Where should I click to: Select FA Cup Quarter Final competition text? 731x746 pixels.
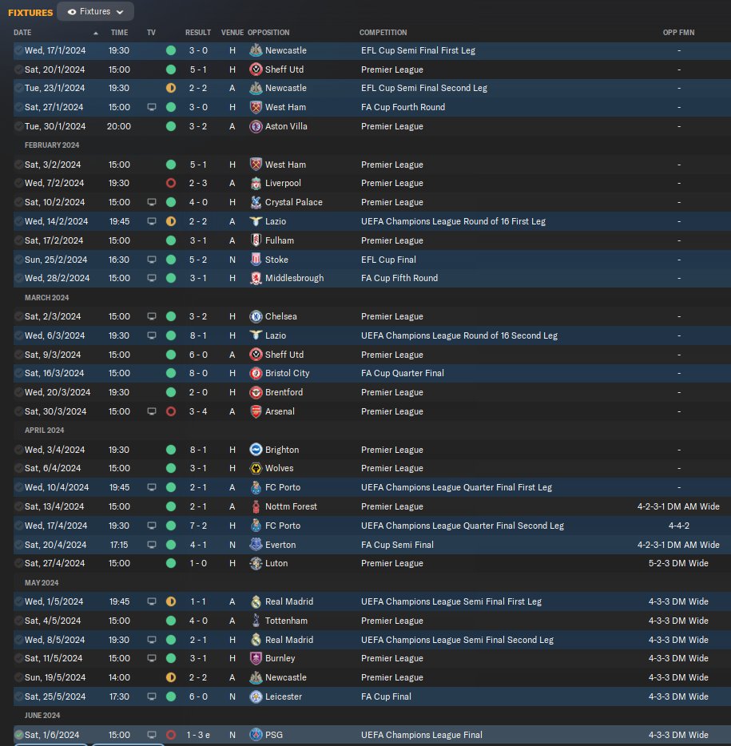coord(403,374)
